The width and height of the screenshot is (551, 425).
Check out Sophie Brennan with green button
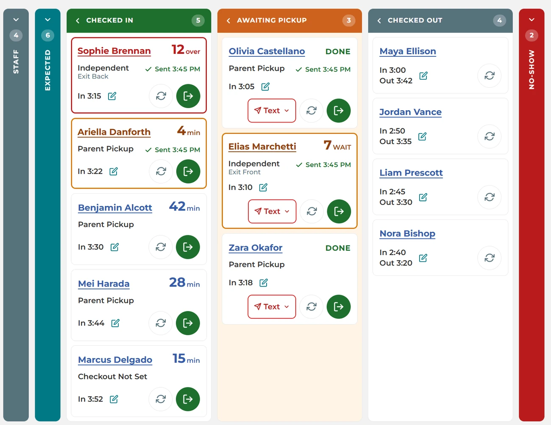[188, 96]
